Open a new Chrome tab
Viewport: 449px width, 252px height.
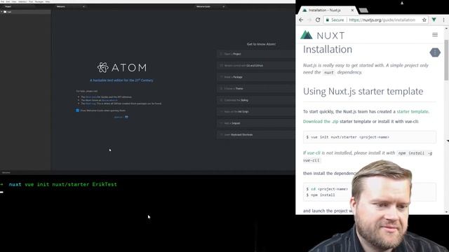363,10
